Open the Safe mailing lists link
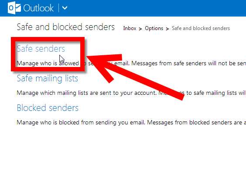 48,78
